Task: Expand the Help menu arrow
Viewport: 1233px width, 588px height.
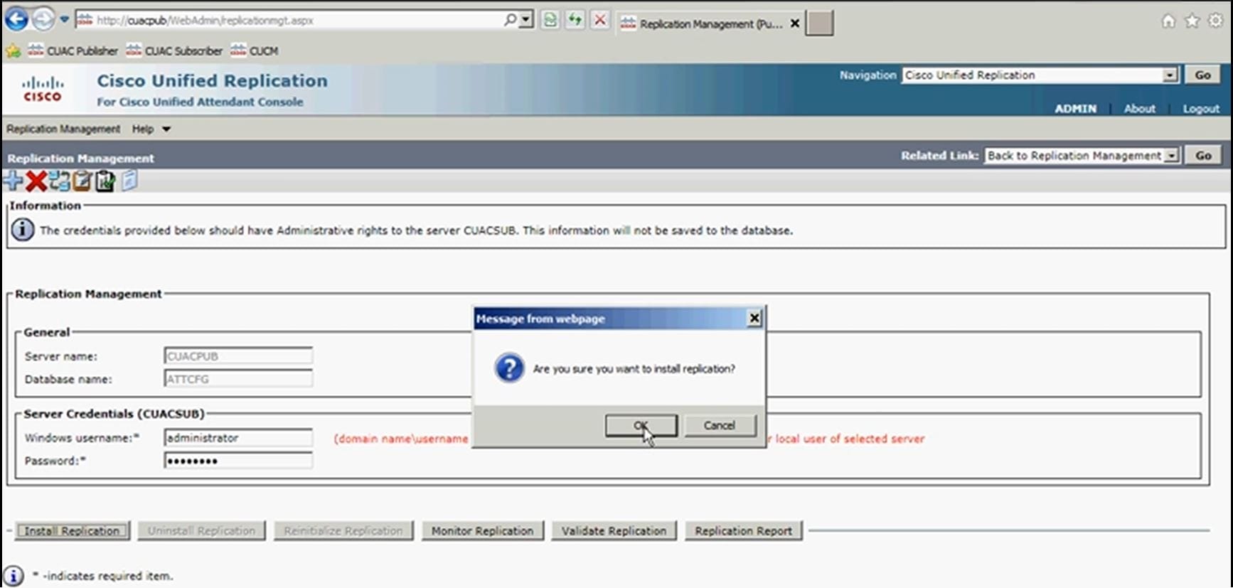Action: 166,129
